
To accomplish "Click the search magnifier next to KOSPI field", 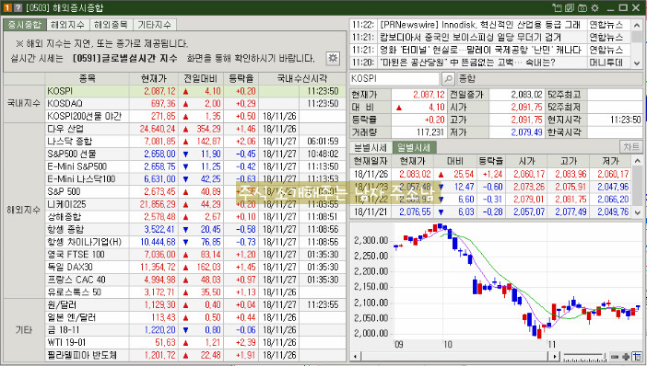I will (x=448, y=78).
